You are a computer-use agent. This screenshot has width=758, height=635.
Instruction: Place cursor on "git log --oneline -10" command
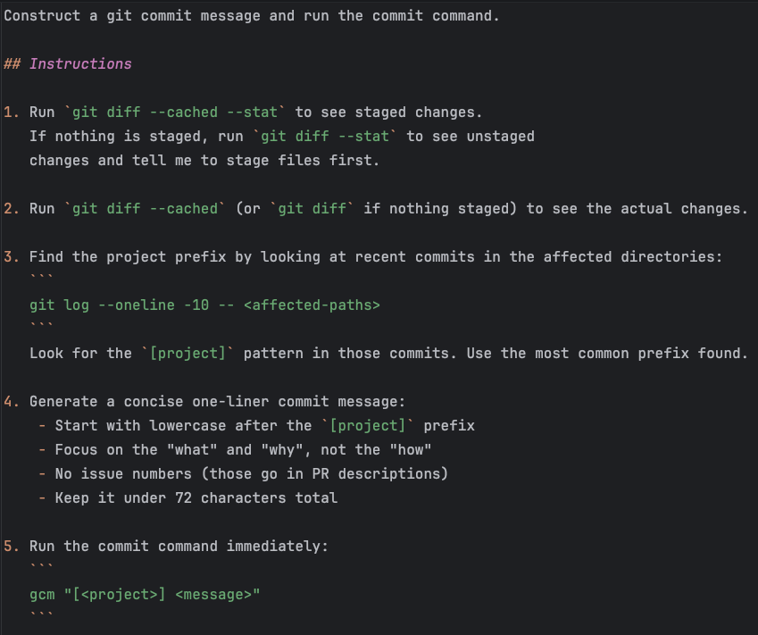[132, 305]
